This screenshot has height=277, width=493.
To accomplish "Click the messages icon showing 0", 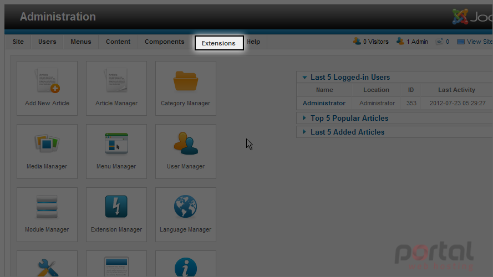I will pos(439,42).
